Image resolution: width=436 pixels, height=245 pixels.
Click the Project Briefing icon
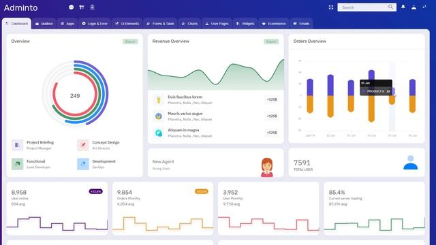pyautogui.click(x=17, y=145)
